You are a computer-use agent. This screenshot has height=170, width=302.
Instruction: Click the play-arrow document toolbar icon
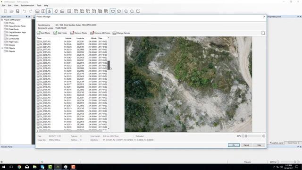tap(69, 11)
